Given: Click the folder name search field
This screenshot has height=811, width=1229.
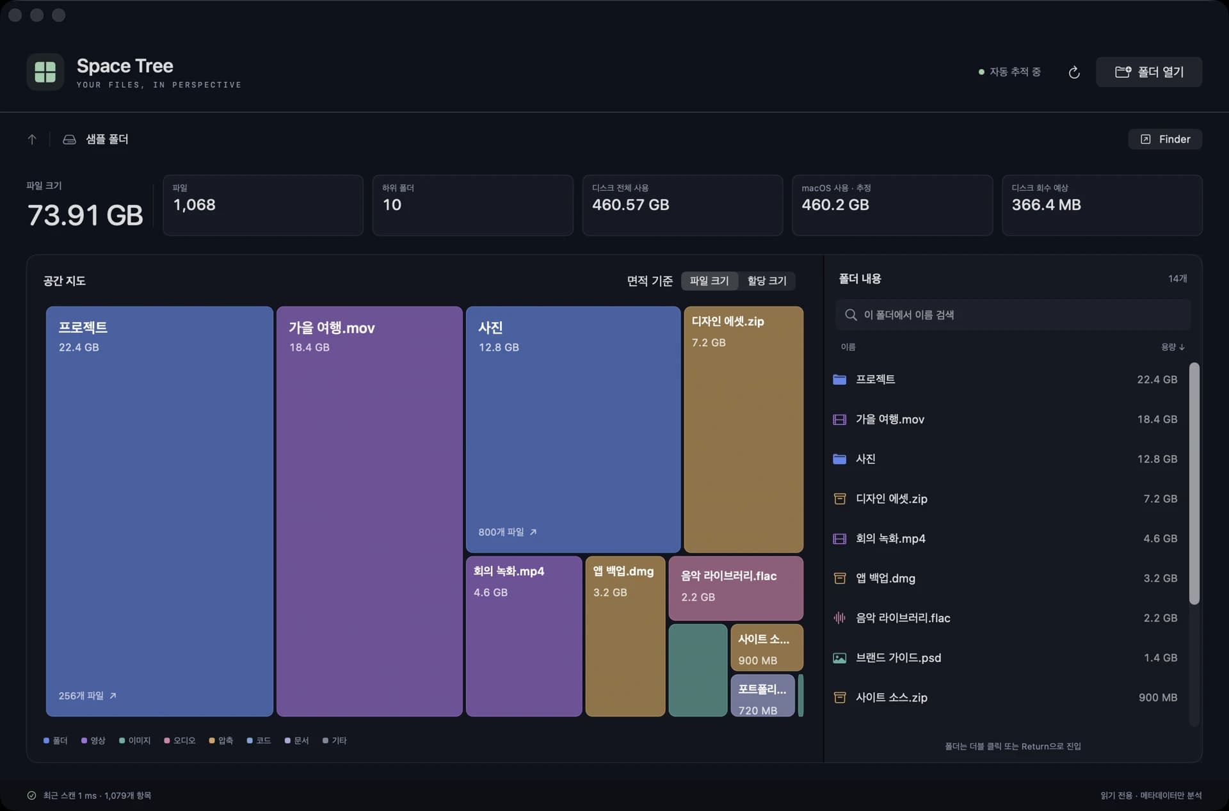Looking at the screenshot, I should tap(1013, 315).
